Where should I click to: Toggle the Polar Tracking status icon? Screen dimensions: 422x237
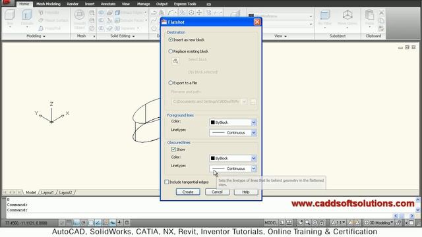coord(84,223)
